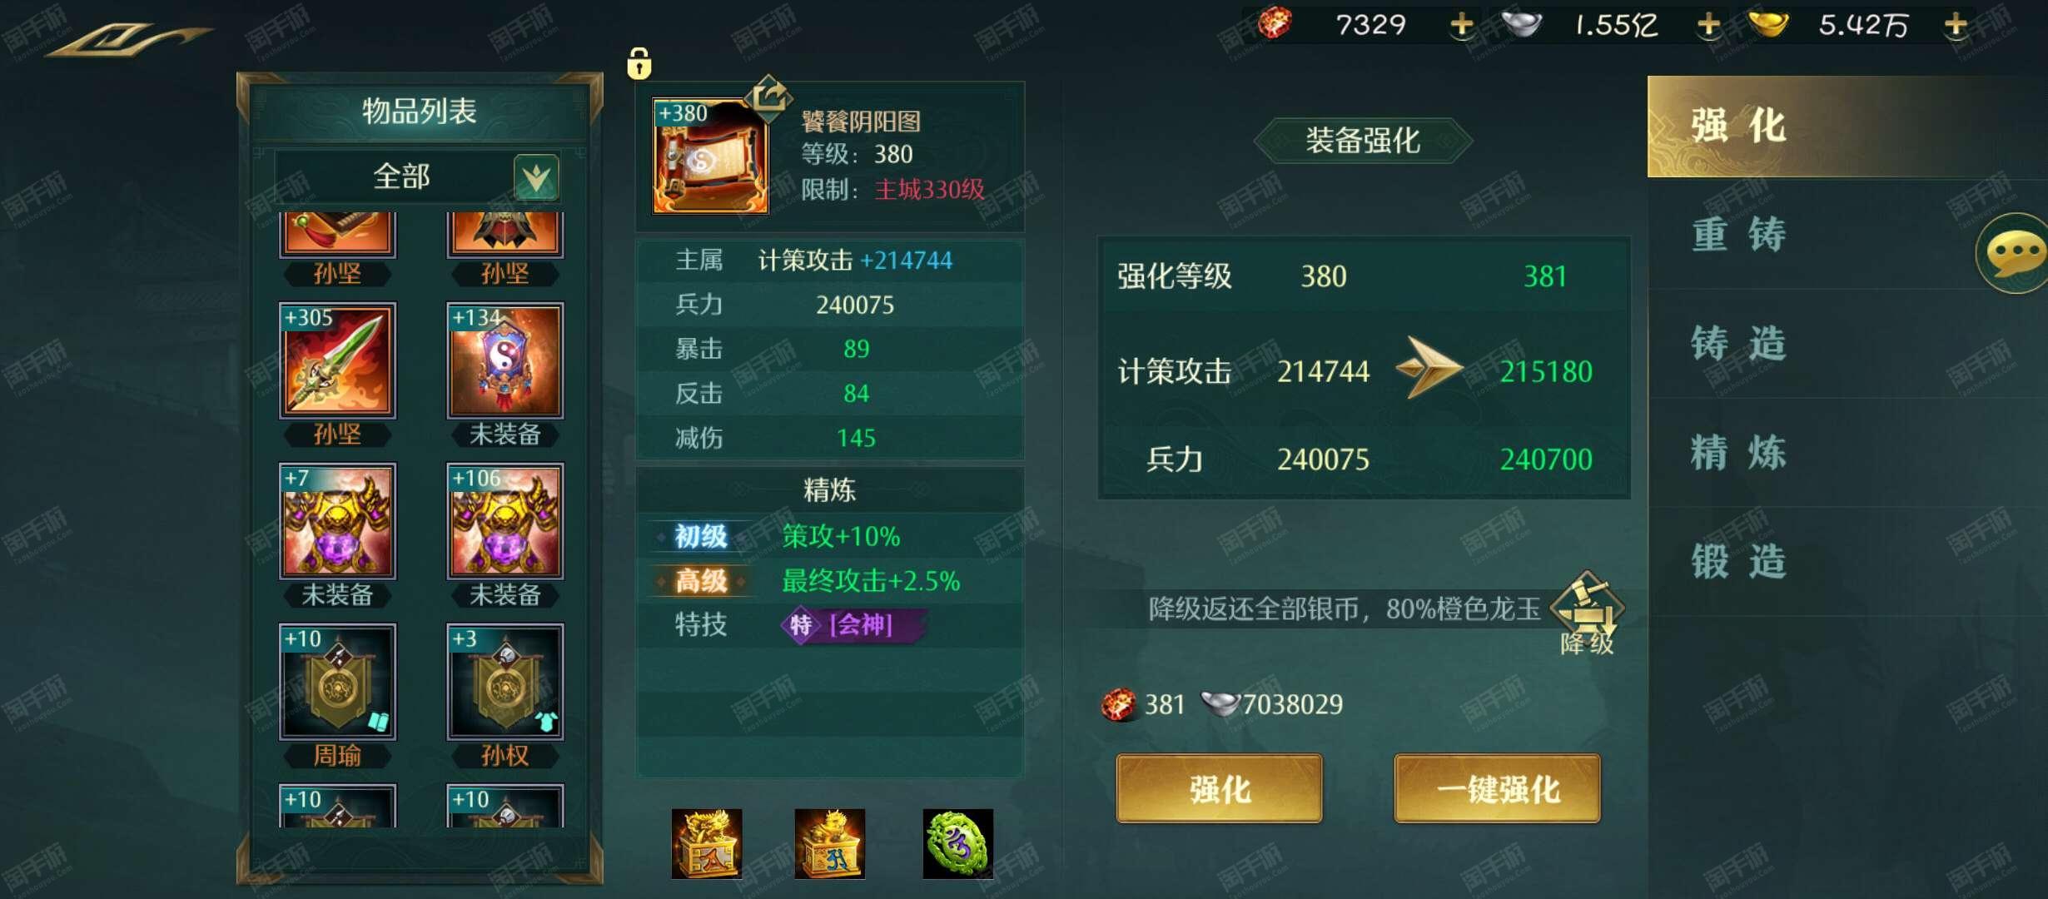Switch to the 重铸 tab
This screenshot has width=2048, height=899.
(1738, 235)
